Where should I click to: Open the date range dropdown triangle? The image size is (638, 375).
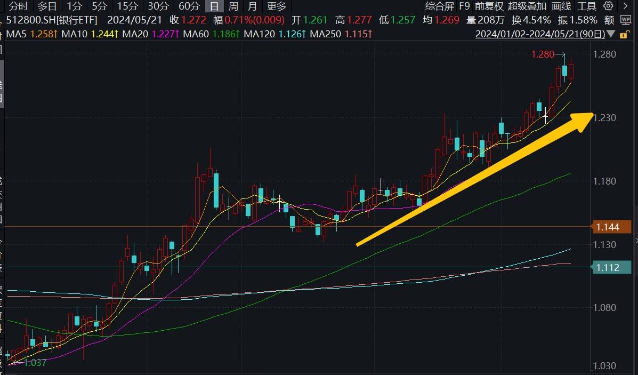[611, 34]
